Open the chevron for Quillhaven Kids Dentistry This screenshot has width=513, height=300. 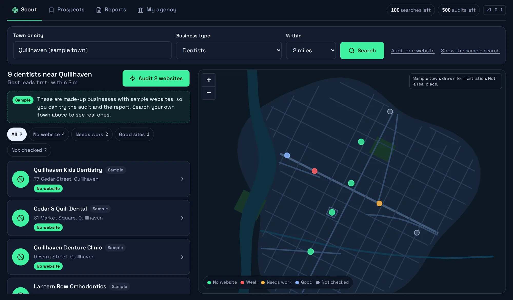(x=182, y=179)
